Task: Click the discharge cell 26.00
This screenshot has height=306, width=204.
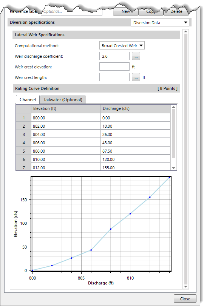Action: tap(135, 134)
